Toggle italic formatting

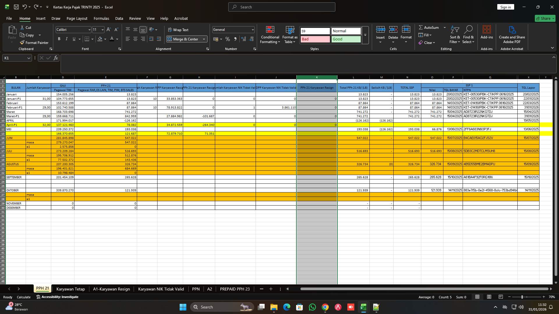[x=66, y=39]
